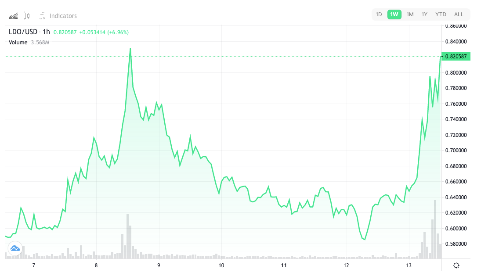Select the 1D time range

[379, 14]
